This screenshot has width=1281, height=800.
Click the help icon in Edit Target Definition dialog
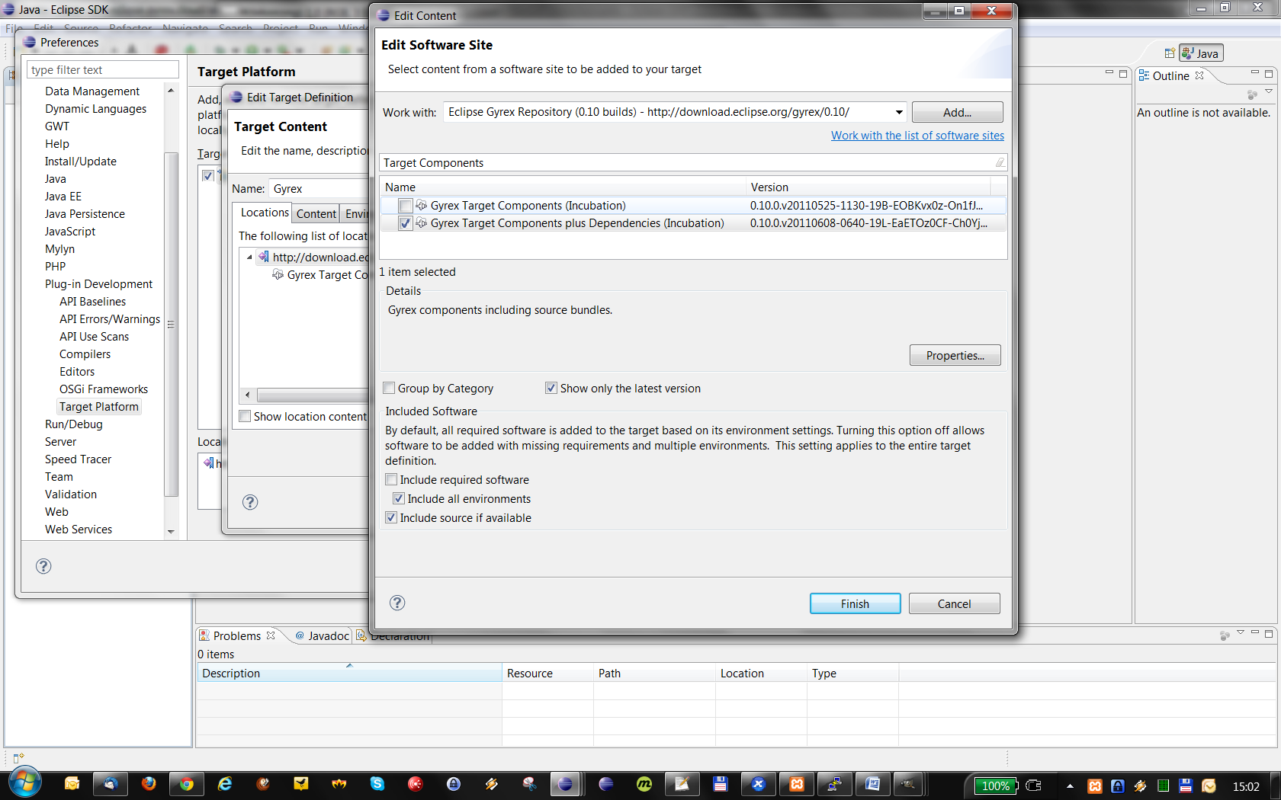pos(250,502)
